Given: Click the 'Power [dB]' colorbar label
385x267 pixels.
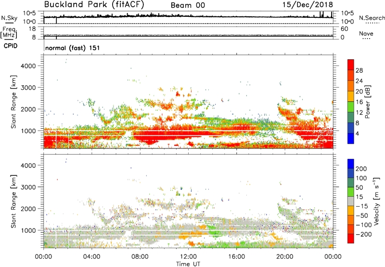Looking at the screenshot, I should 368,102.
